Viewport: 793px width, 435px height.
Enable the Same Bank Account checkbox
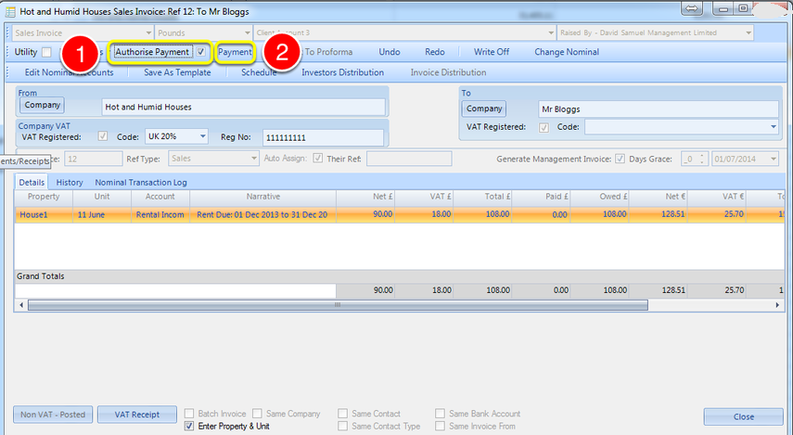point(440,414)
